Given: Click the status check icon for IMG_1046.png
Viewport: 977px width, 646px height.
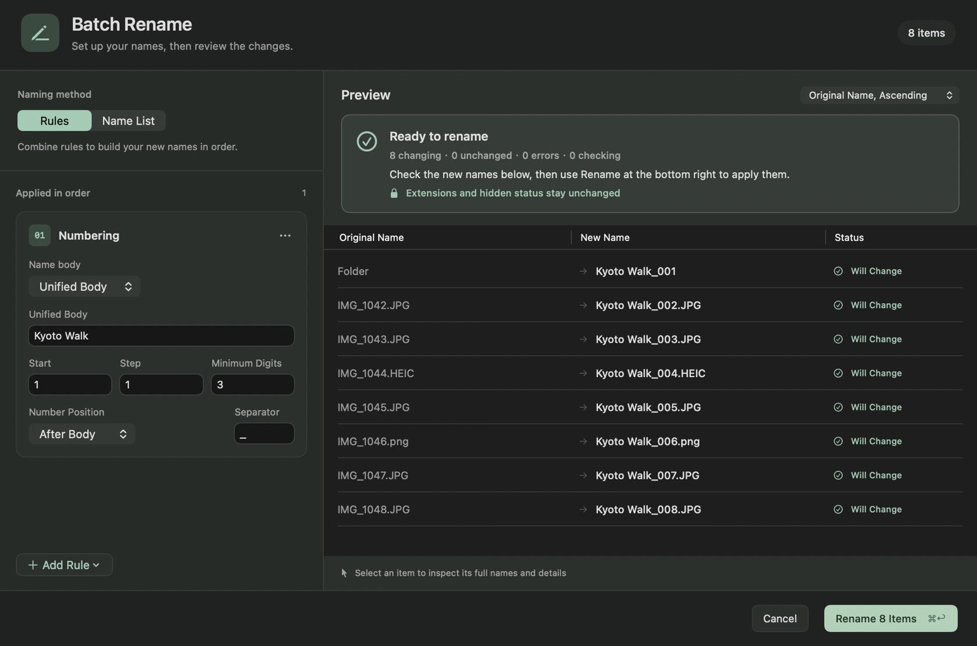Looking at the screenshot, I should 838,441.
